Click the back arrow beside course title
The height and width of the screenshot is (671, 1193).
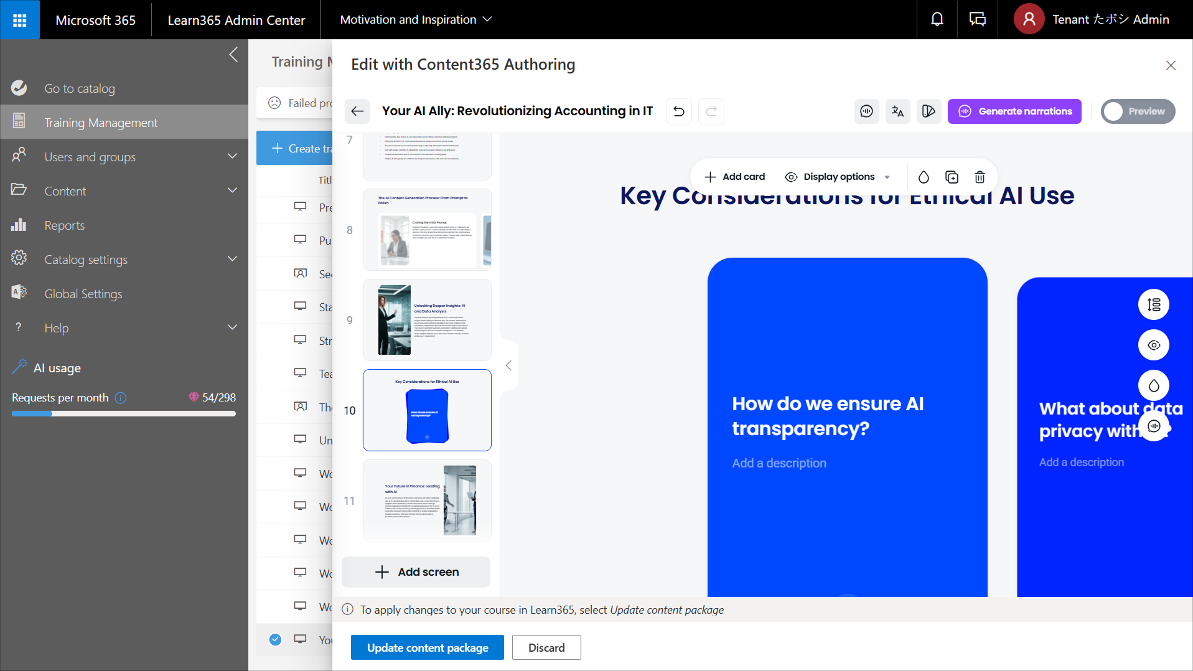click(357, 111)
